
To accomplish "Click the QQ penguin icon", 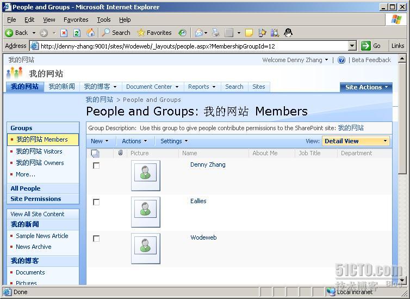I will click(x=288, y=33).
